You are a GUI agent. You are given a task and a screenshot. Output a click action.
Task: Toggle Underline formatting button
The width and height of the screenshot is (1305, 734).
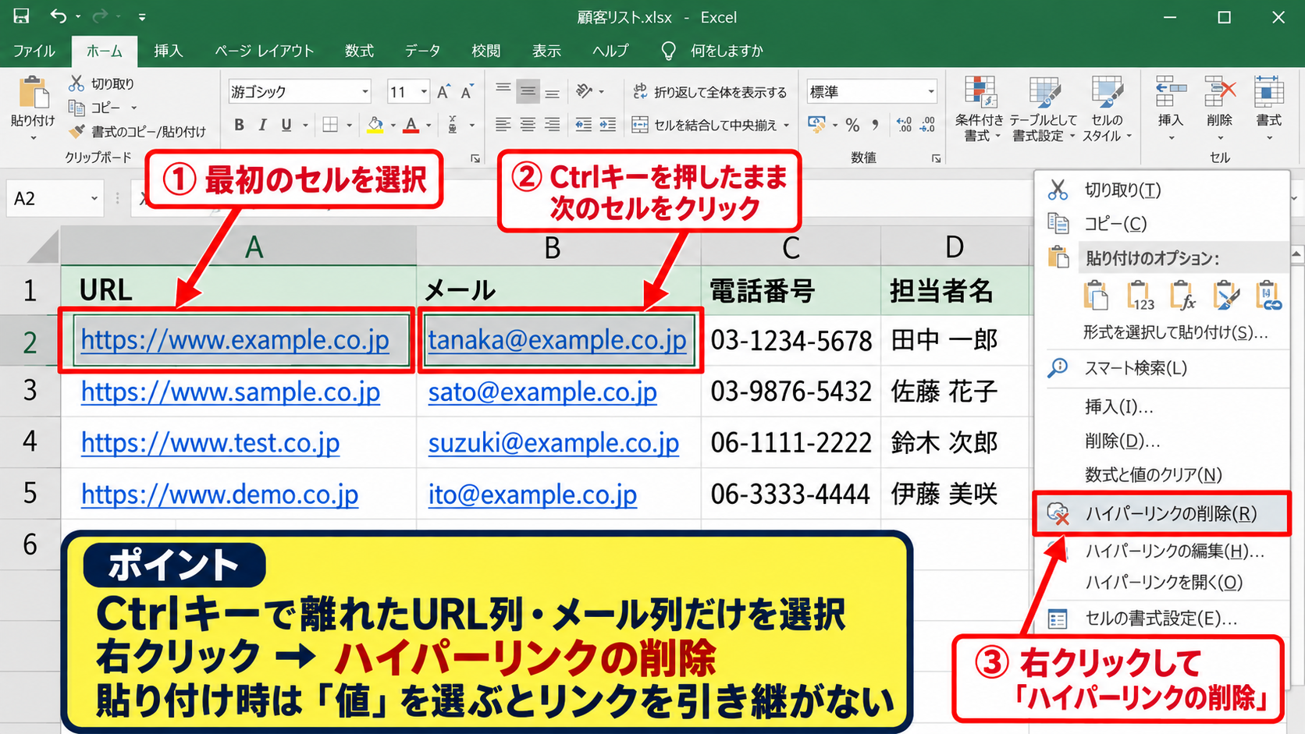(x=286, y=125)
